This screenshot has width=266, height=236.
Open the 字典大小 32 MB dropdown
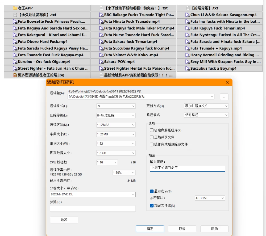coord(116,134)
